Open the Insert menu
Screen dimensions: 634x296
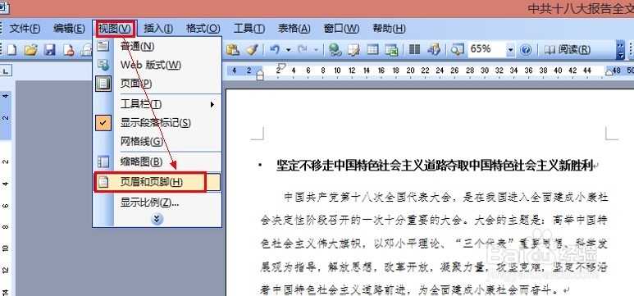tap(158, 29)
